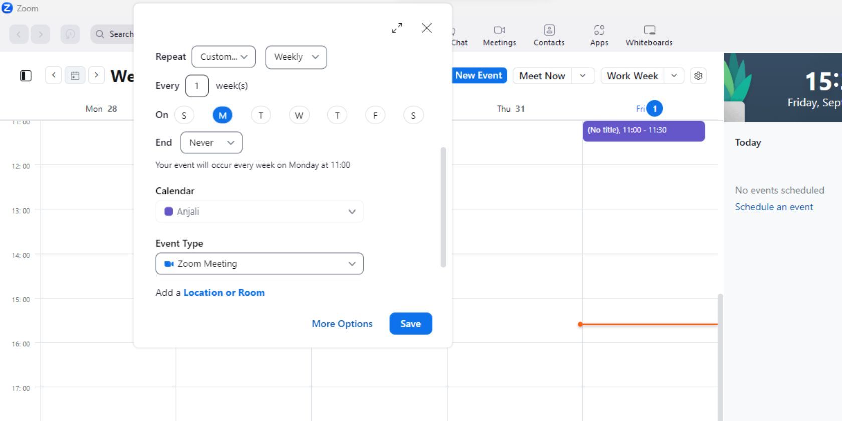Click the Zoom Meeting camera icon
Screen dimensions: 842x421
169,264
